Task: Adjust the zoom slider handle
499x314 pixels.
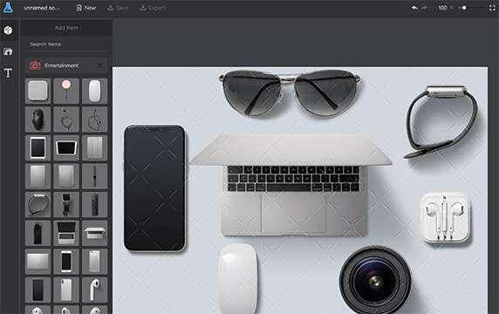Action: coord(464,8)
